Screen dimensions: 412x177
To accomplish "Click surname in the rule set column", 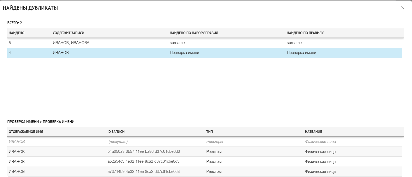I will click(x=177, y=43).
